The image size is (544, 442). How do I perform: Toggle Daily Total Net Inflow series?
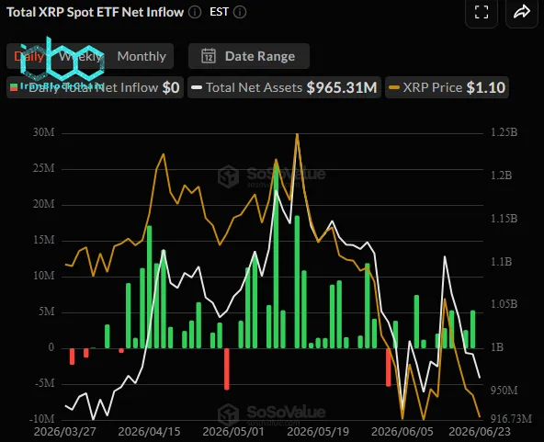pos(95,87)
